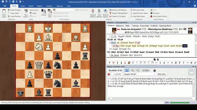Click the notation pane vertical scrollbar
This screenshot has width=197, height=110.
tap(196, 46)
